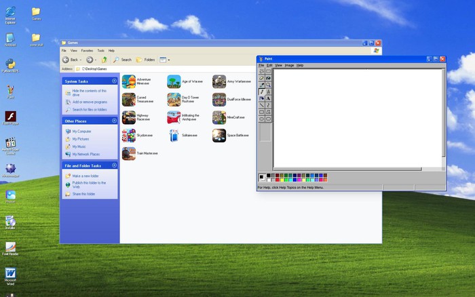Collapse the File and Folder Tasks panel
This screenshot has width=475, height=297.
point(114,165)
